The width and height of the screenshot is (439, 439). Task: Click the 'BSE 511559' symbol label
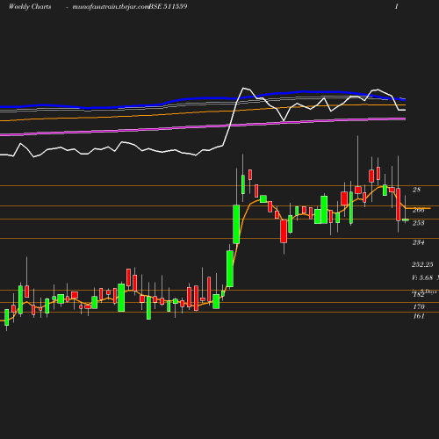tap(168, 6)
